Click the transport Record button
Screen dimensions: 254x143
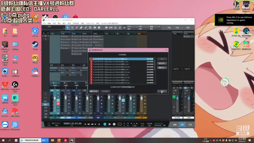point(114,124)
